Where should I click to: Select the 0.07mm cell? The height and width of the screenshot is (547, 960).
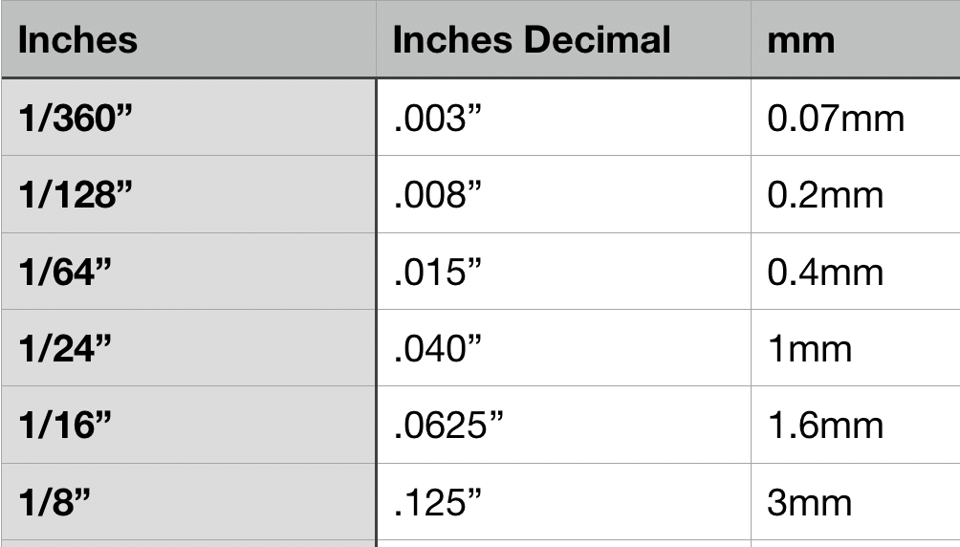835,119
